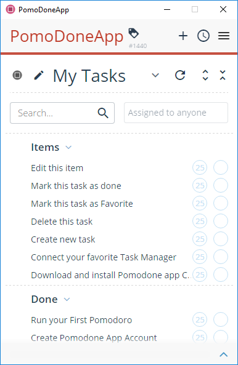Start 25 timer for Connect your favorite Task Manager
This screenshot has height=365, width=238.
coord(200,257)
